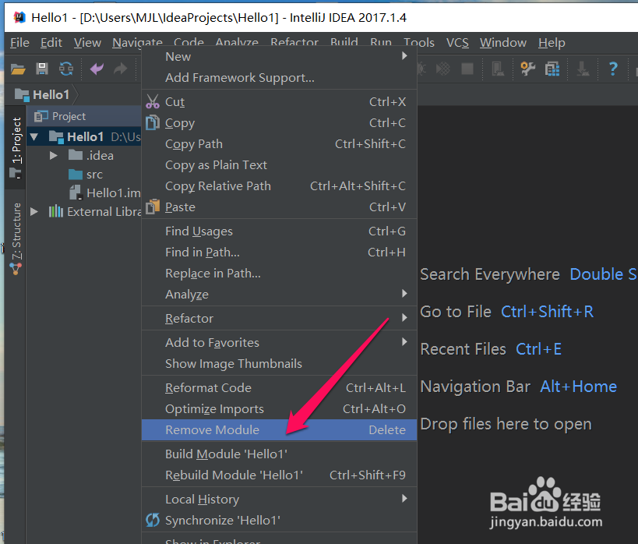Screen dimensions: 638x544
Task: Click the Redo grey arrow icon
Action: point(121,69)
